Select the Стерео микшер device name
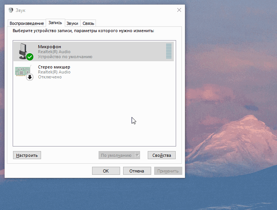277x210 pixels. (54, 67)
